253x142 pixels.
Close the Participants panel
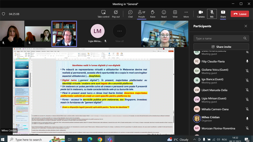[246, 26]
